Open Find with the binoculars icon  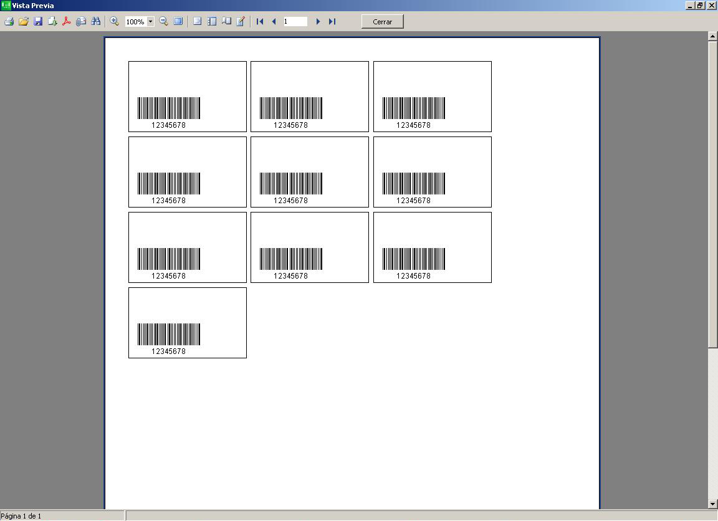coord(96,22)
